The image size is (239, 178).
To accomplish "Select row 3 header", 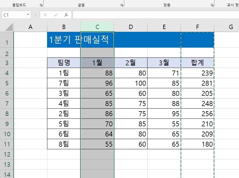I will pos(7,63).
